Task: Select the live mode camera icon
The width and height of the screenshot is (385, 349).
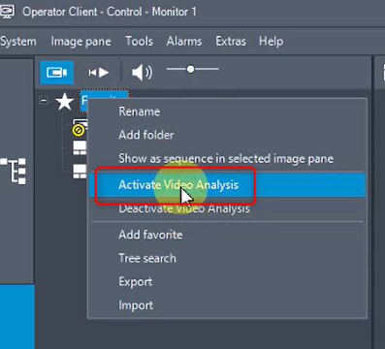Action: pyautogui.click(x=56, y=73)
